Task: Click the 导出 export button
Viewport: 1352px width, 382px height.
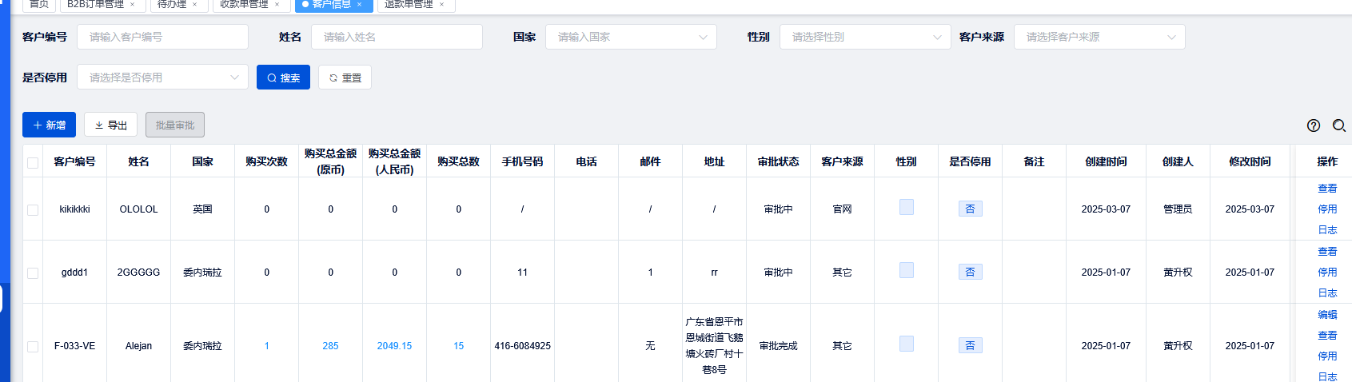Action: [110, 125]
